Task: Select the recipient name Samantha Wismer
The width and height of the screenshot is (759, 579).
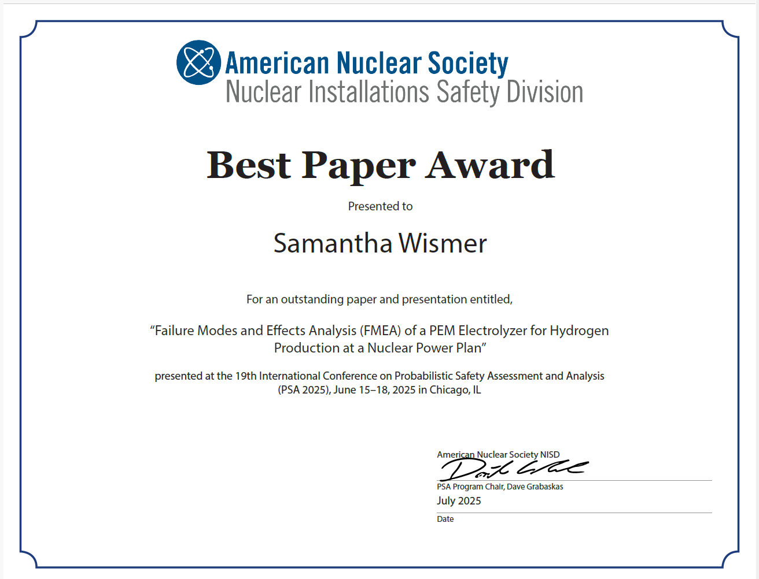Action: pos(380,243)
